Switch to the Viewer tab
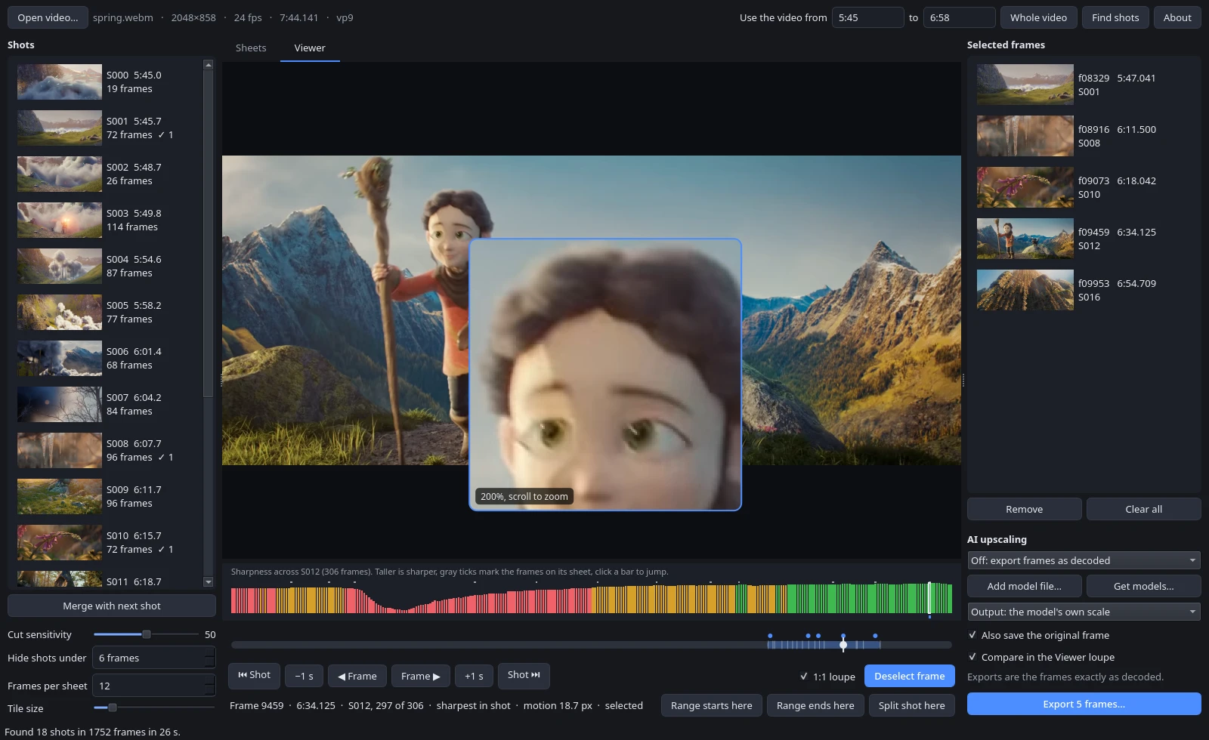Image resolution: width=1209 pixels, height=740 pixels. 310,48
